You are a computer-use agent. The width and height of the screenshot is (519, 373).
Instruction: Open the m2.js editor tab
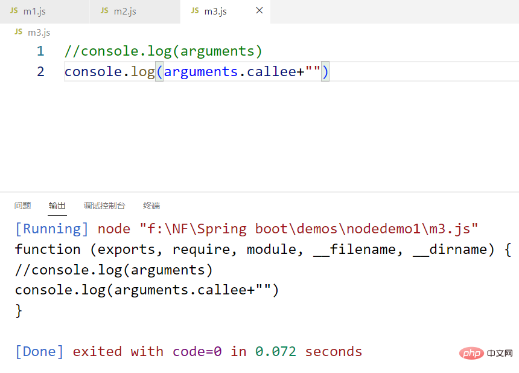coord(125,11)
